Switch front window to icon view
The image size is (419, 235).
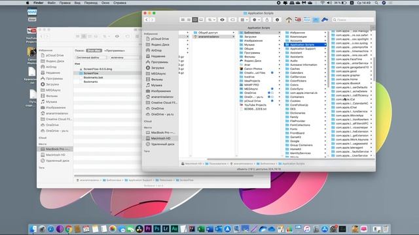click(x=183, y=20)
